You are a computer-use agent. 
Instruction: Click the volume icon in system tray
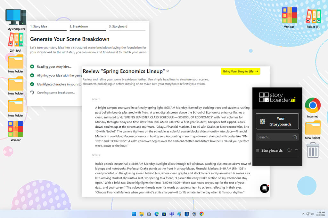[312, 214]
